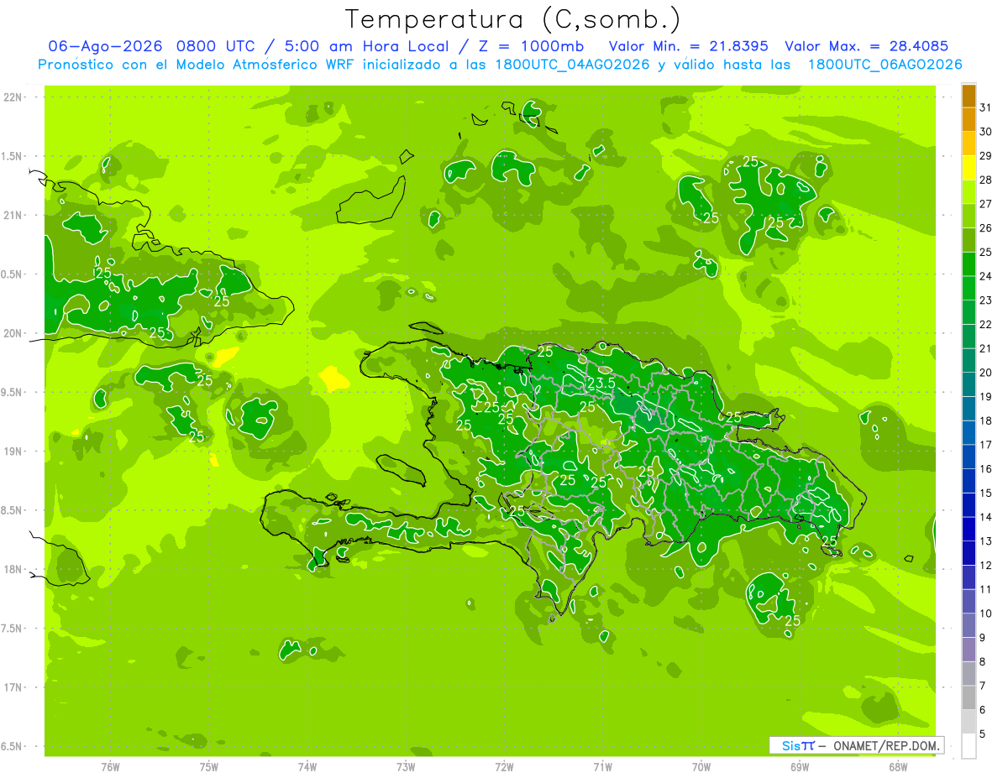Click the '76W' longitude axis label

110,766
